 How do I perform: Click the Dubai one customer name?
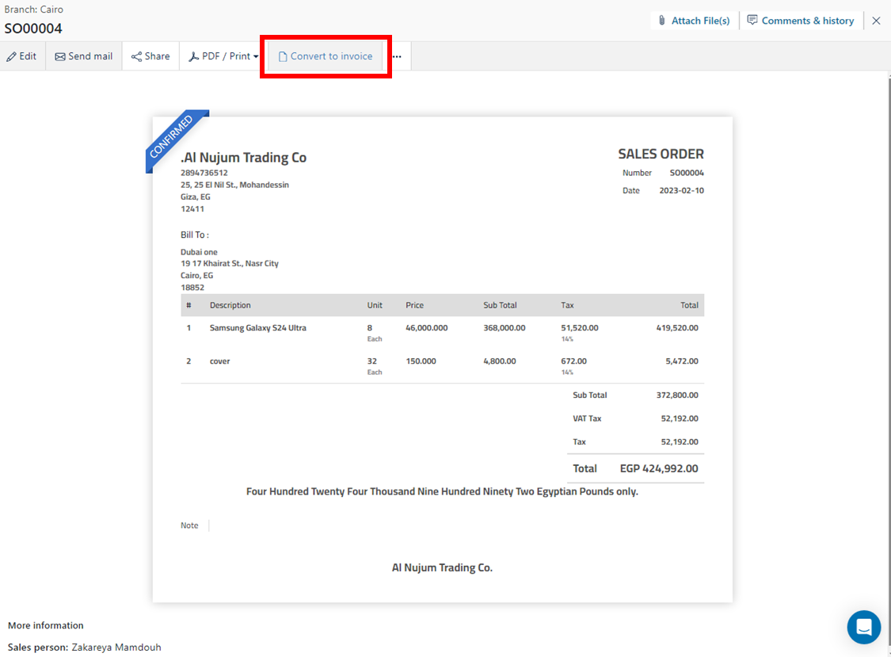(199, 252)
